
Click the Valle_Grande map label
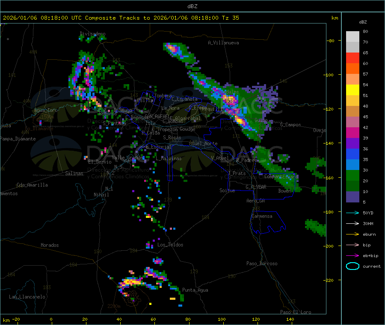coord(127,157)
